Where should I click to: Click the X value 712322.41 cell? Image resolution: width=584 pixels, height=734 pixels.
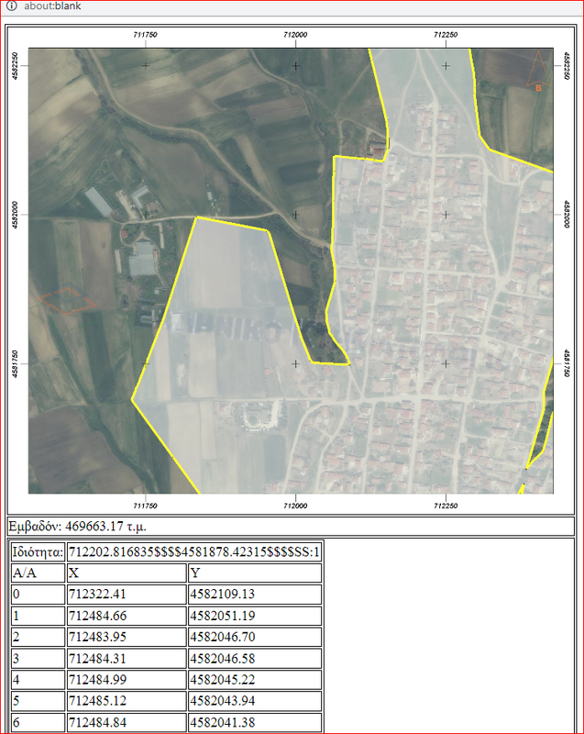coord(125,595)
